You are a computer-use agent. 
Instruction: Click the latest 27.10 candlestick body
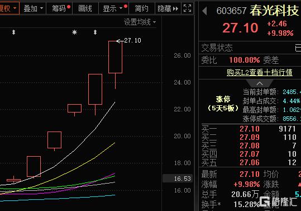115,57
